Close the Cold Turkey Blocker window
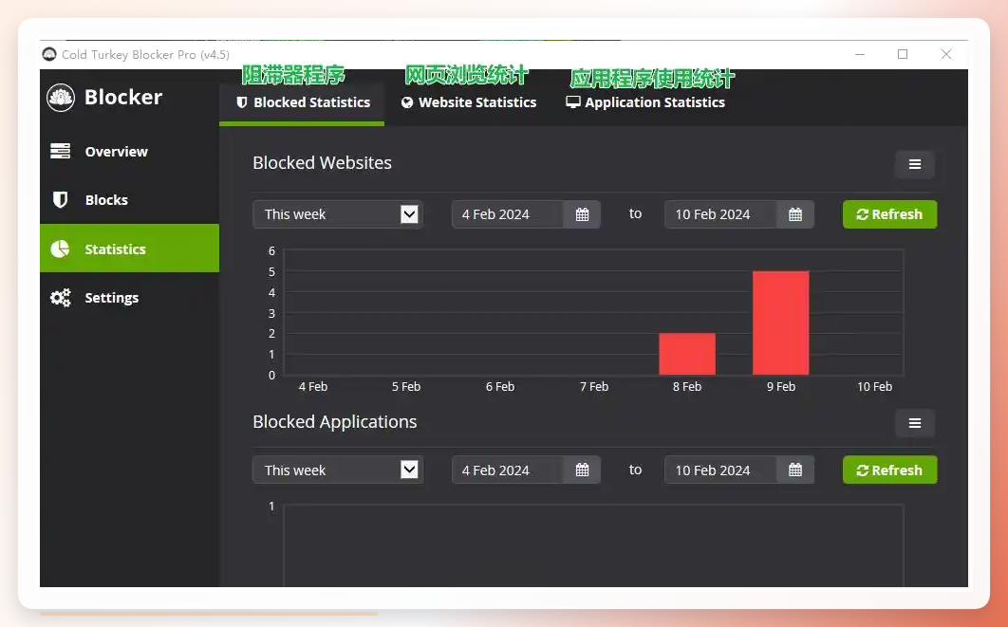The height and width of the screenshot is (627, 1008). [946, 55]
